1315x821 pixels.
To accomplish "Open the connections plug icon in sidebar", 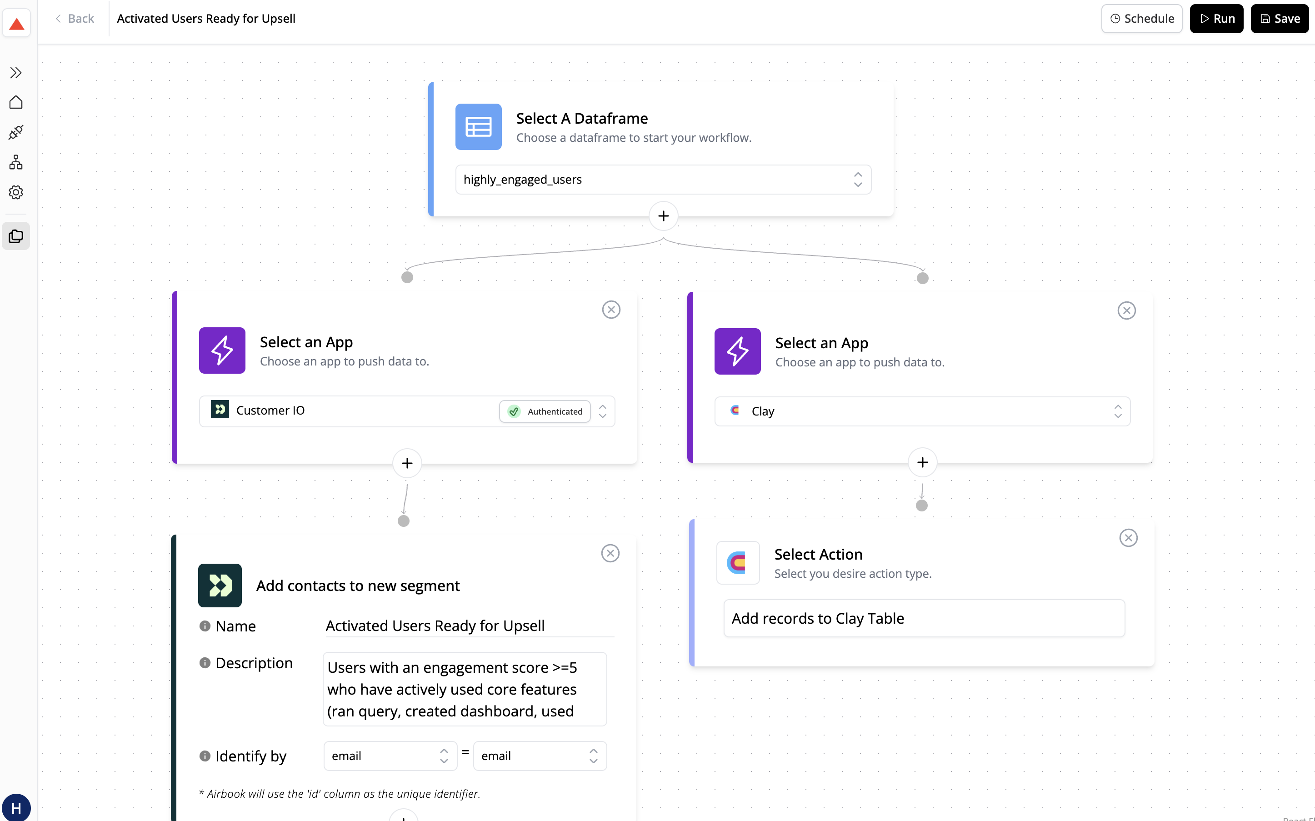I will click(x=16, y=132).
